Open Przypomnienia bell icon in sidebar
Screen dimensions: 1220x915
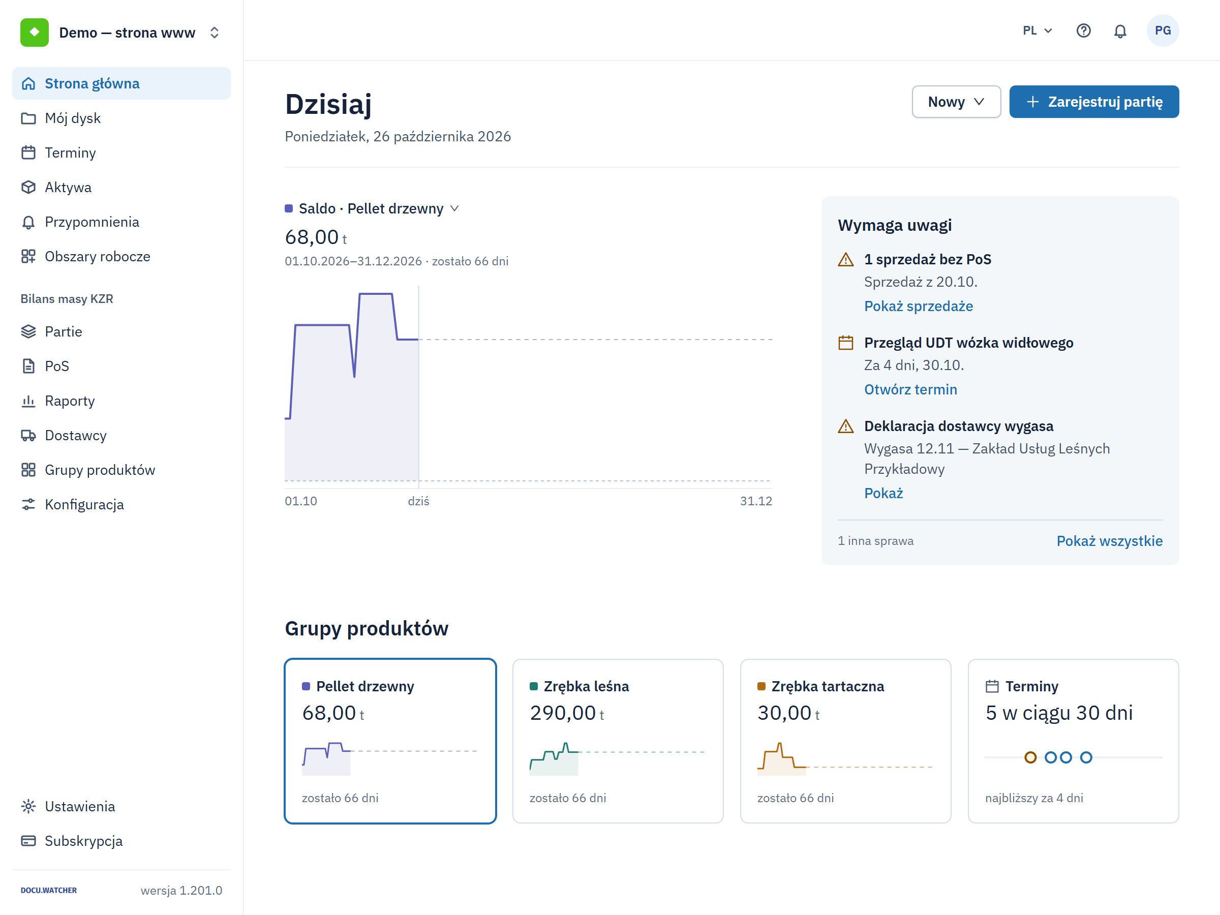28,222
